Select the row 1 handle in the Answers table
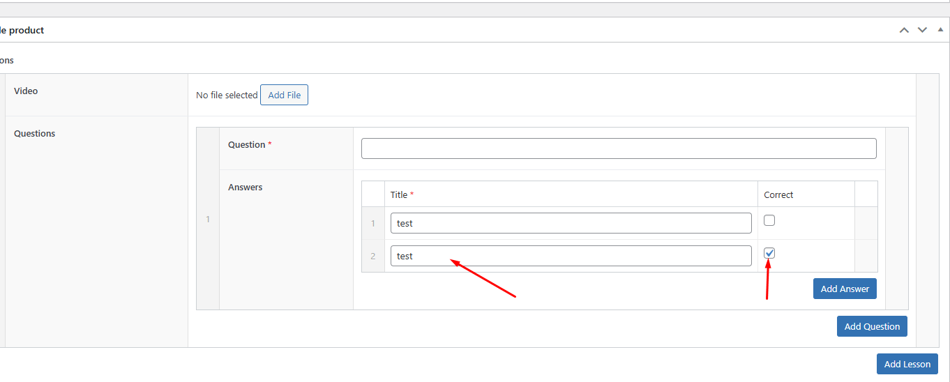Screen dimensions: 950x382 pos(373,224)
